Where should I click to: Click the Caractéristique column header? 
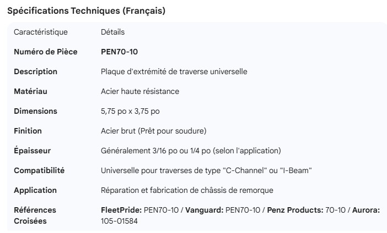coord(40,32)
